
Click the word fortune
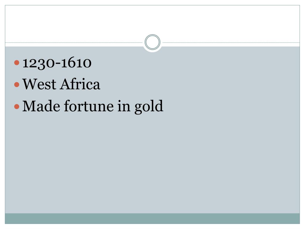89,106
